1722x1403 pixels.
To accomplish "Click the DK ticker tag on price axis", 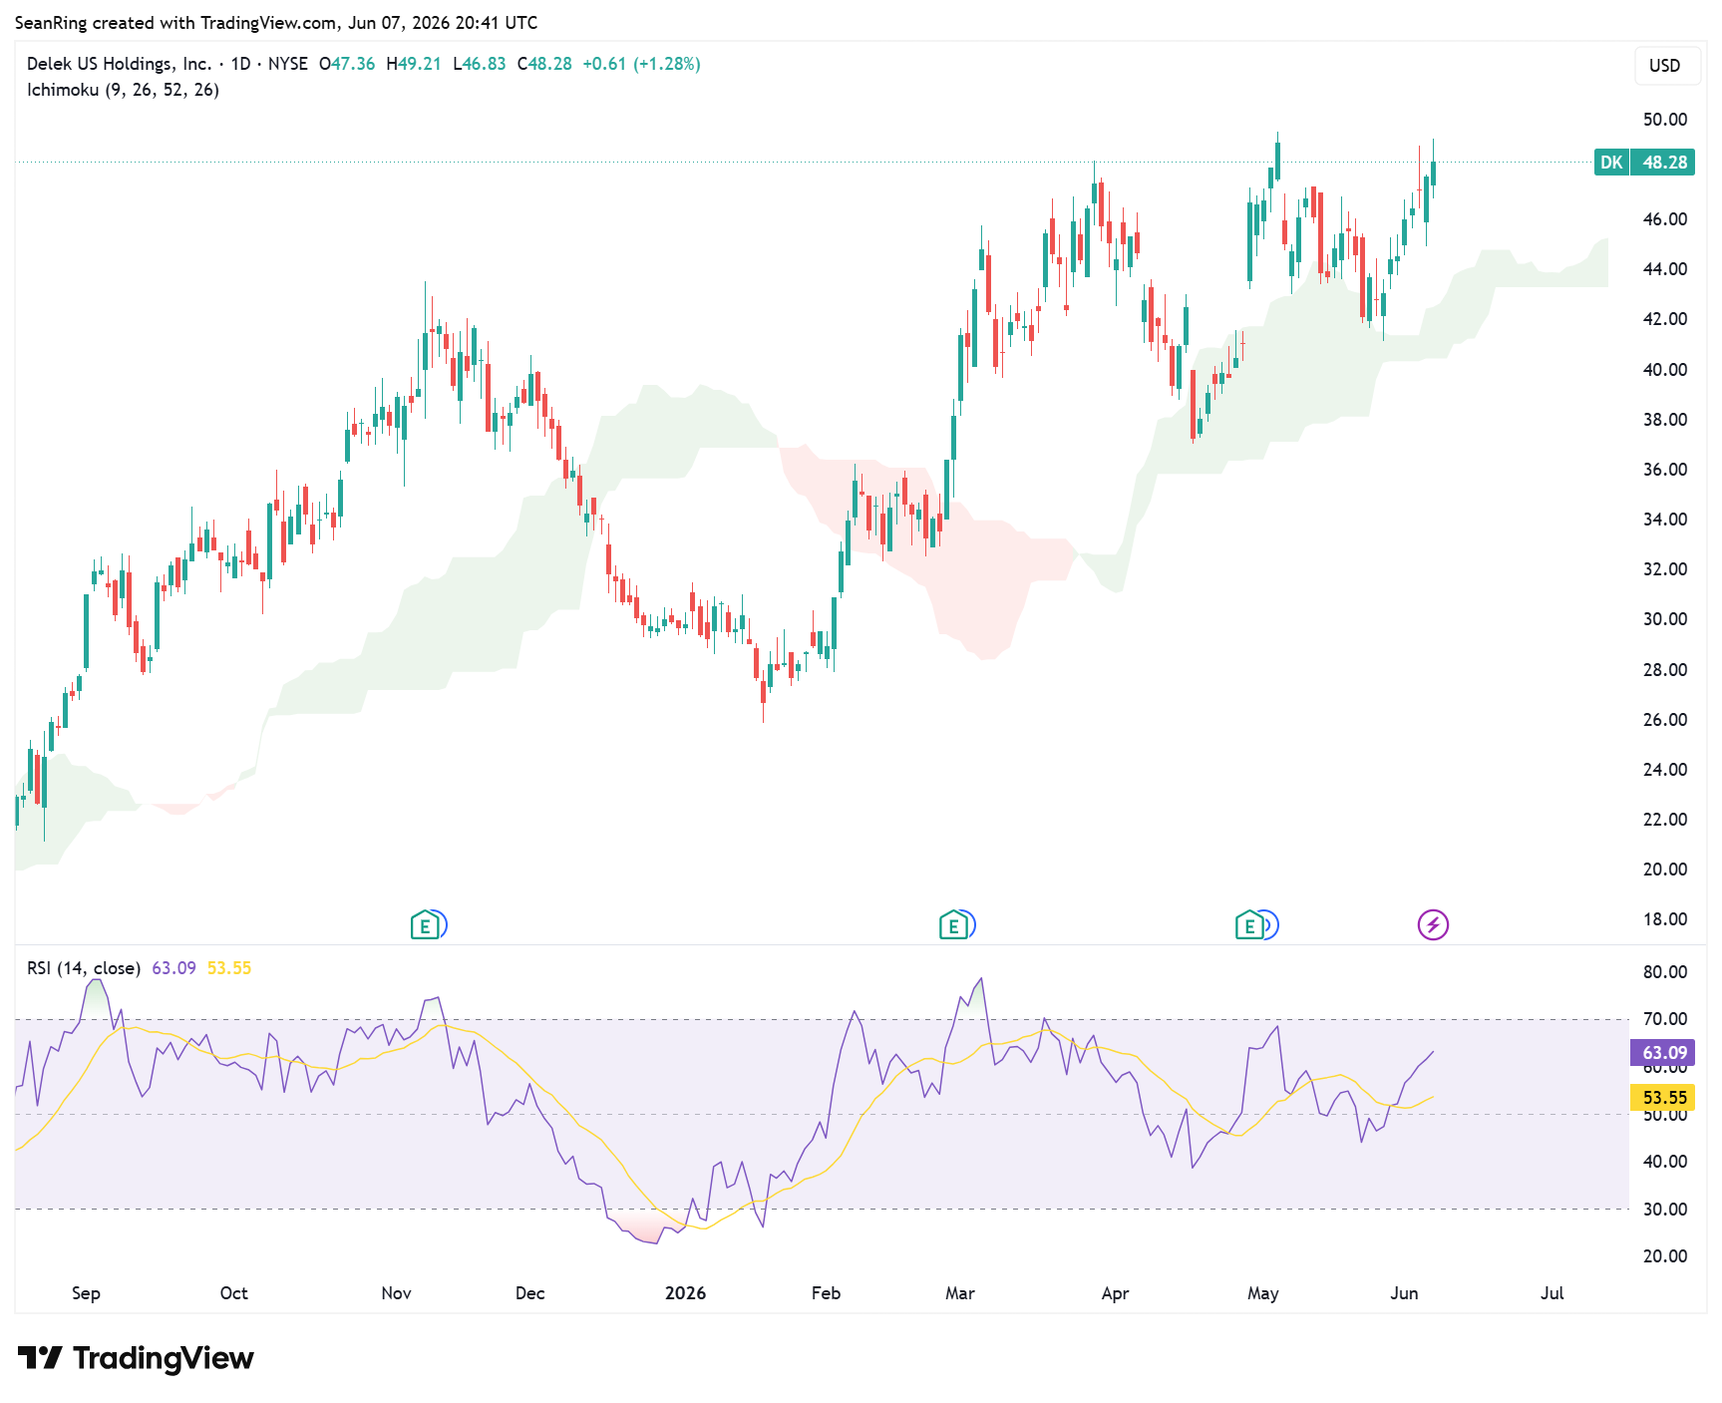I will click(x=1611, y=163).
